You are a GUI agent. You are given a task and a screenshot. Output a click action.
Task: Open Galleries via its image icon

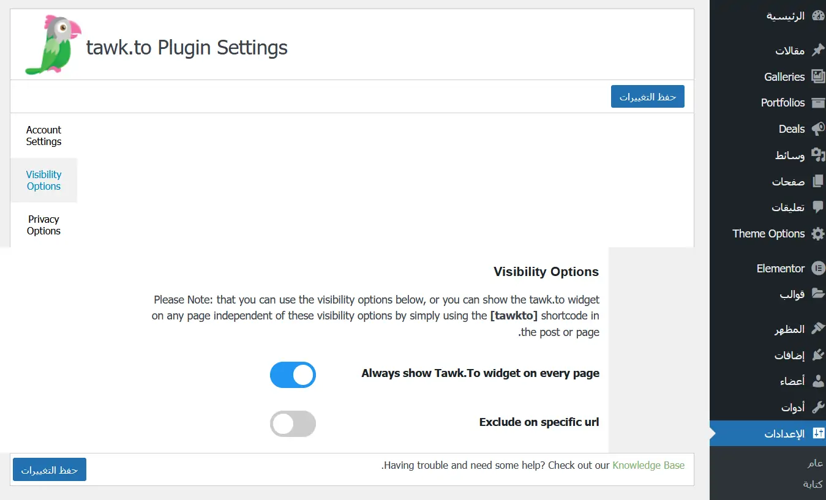click(818, 76)
